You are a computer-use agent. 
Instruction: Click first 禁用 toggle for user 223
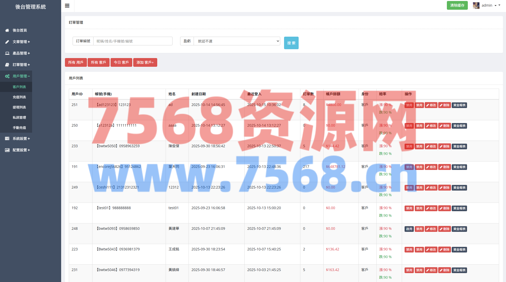[409, 250]
